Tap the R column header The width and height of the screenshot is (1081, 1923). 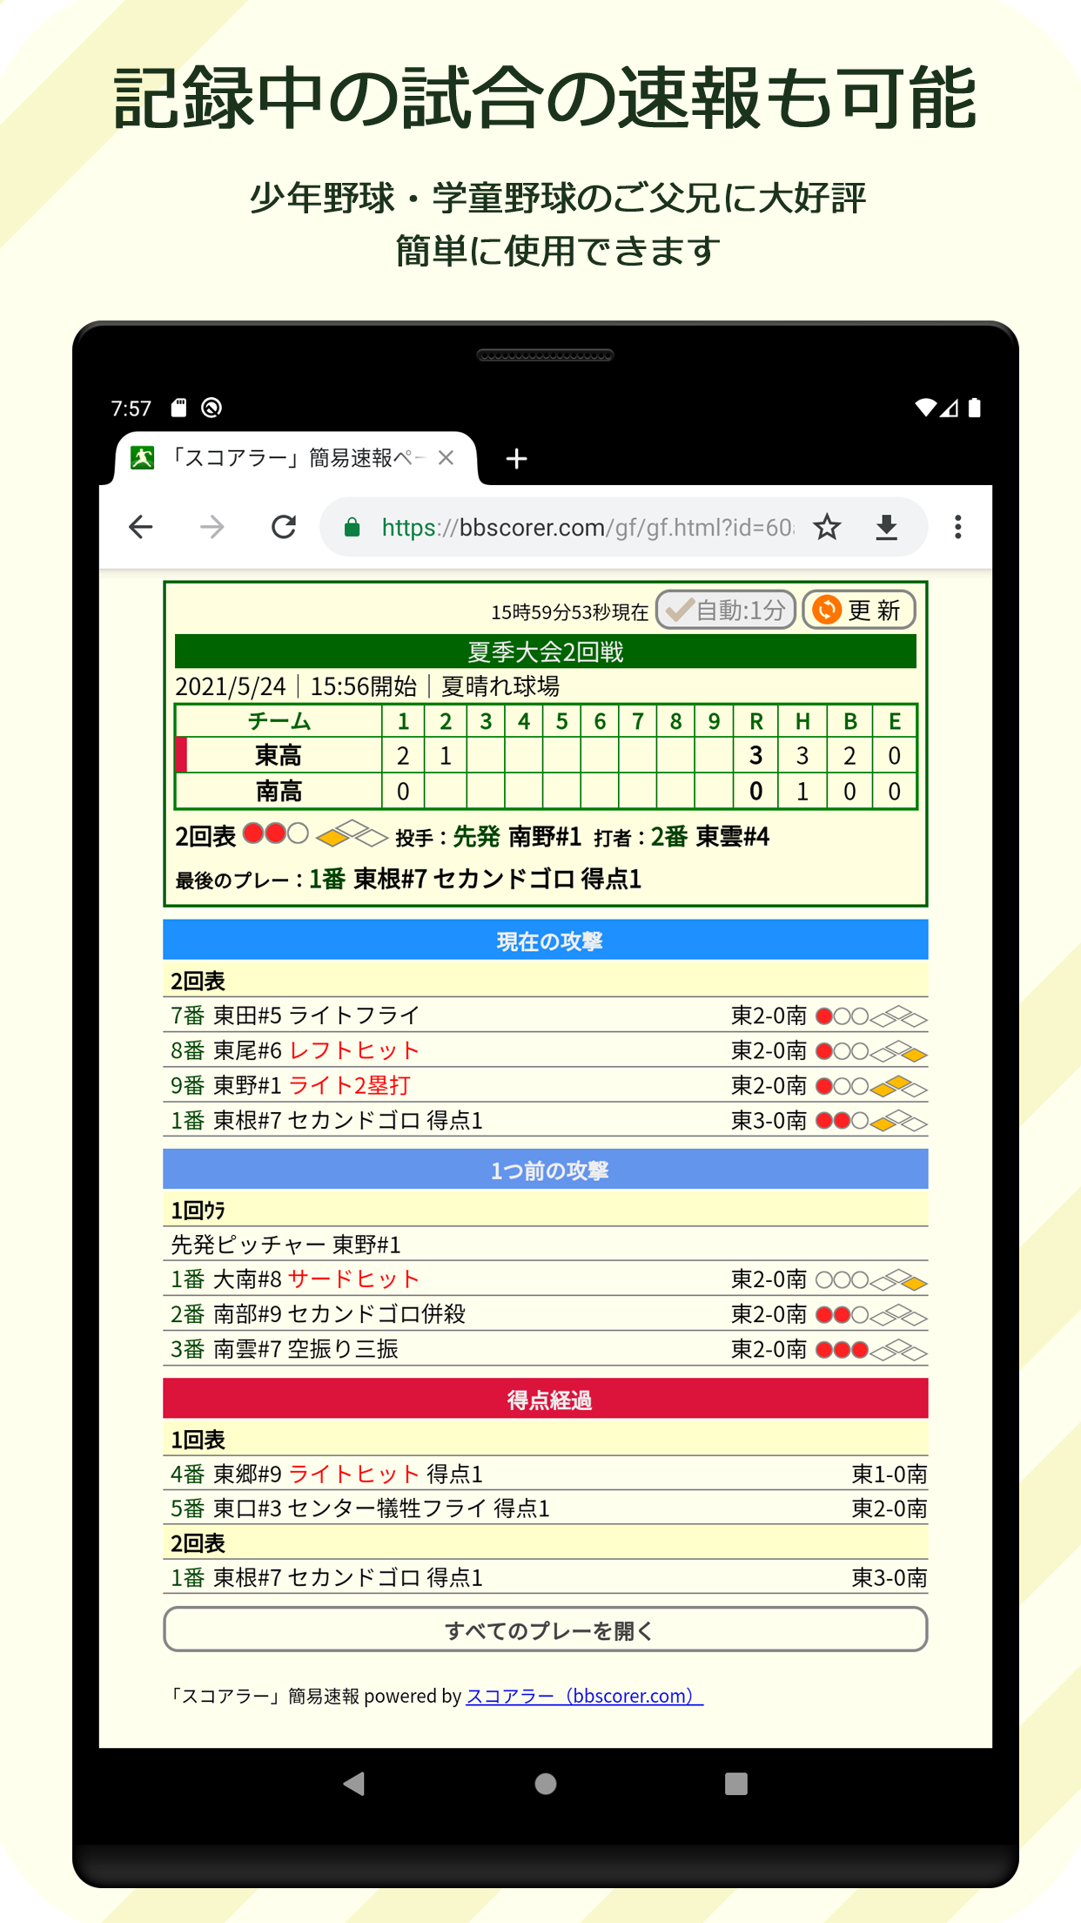[756, 721]
